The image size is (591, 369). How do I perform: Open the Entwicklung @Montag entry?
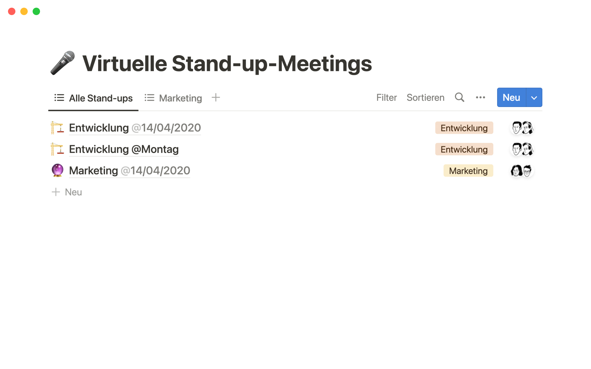[x=124, y=149]
